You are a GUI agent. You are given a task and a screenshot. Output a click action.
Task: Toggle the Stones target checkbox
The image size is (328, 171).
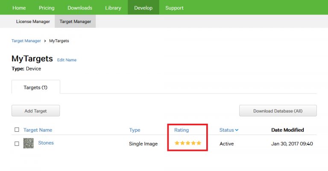tap(17, 144)
